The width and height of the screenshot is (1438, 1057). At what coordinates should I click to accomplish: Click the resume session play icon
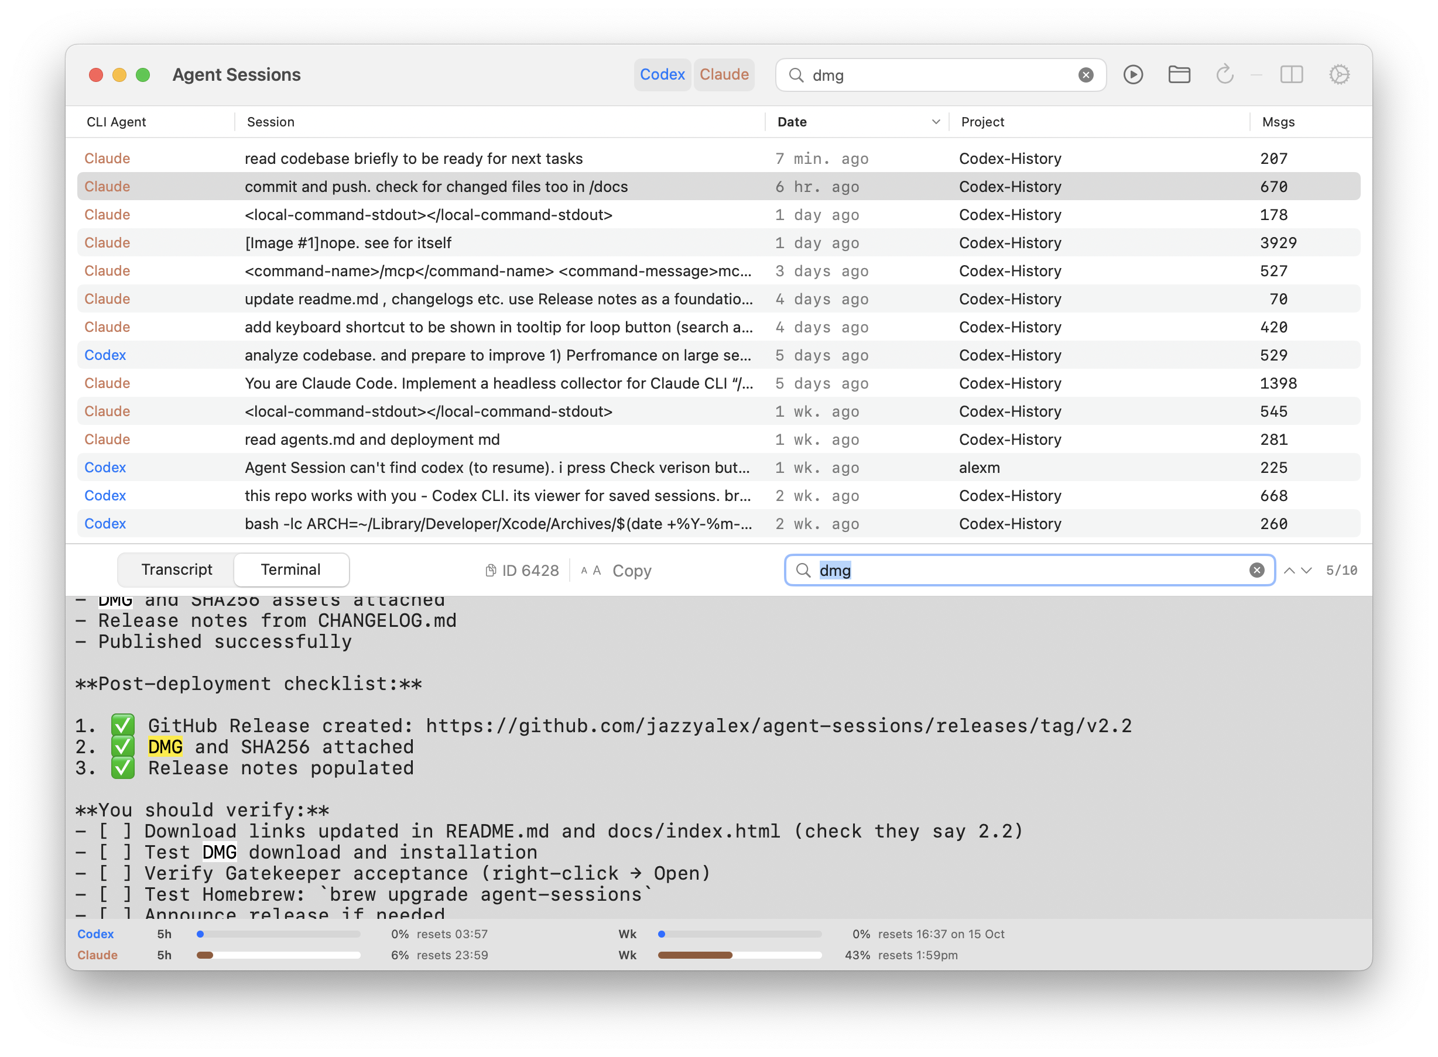pos(1133,75)
